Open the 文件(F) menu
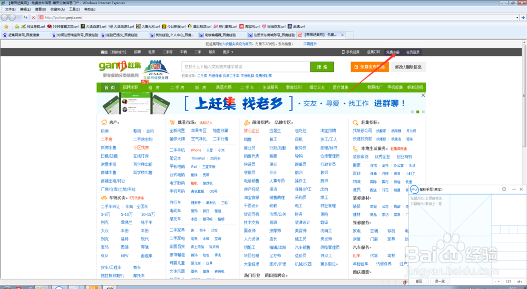Screen dimensions: 527x289 click(10, 9)
